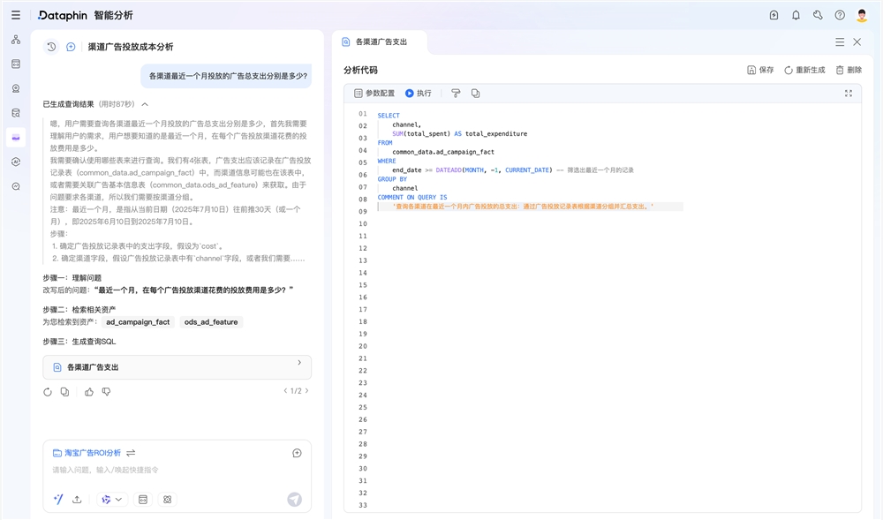Click the code window icon in chat input toolbar
The height and width of the screenshot is (520, 883).
[143, 499]
